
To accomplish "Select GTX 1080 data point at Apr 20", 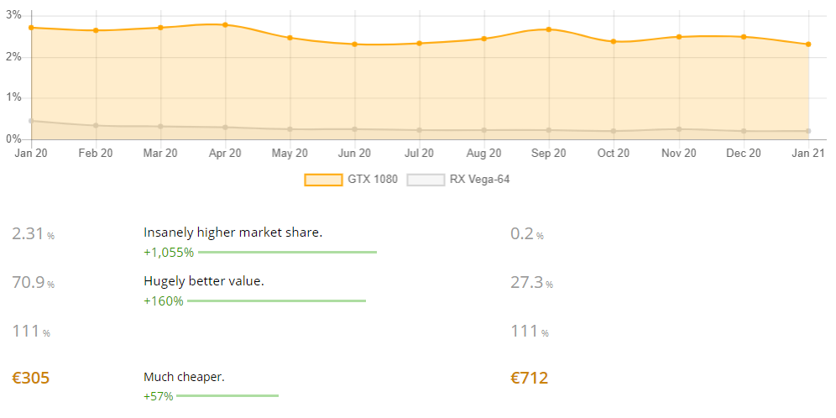I will [x=226, y=24].
